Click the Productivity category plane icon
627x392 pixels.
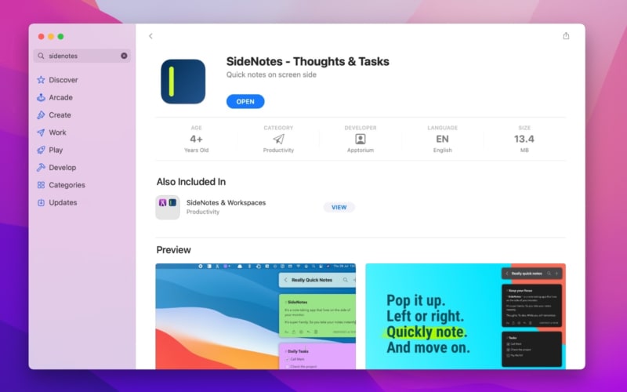[x=278, y=139]
